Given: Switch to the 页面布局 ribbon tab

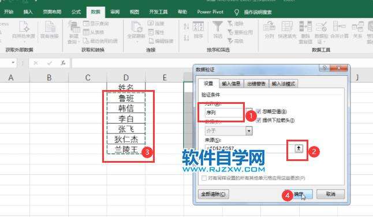Looking at the screenshot, I should [52, 12].
